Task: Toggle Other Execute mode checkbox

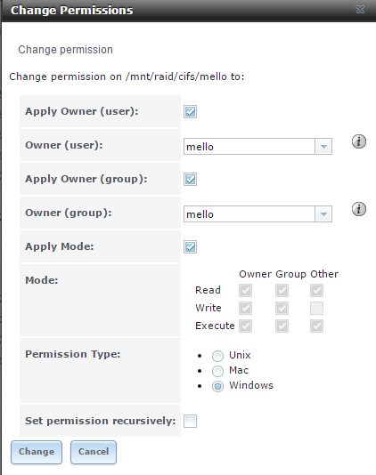Action: [x=316, y=326]
